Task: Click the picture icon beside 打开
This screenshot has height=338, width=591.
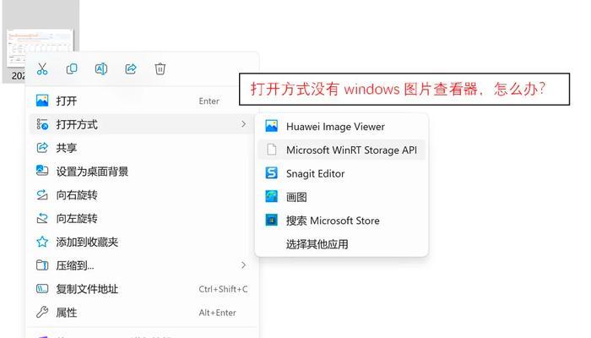Action: click(x=42, y=101)
